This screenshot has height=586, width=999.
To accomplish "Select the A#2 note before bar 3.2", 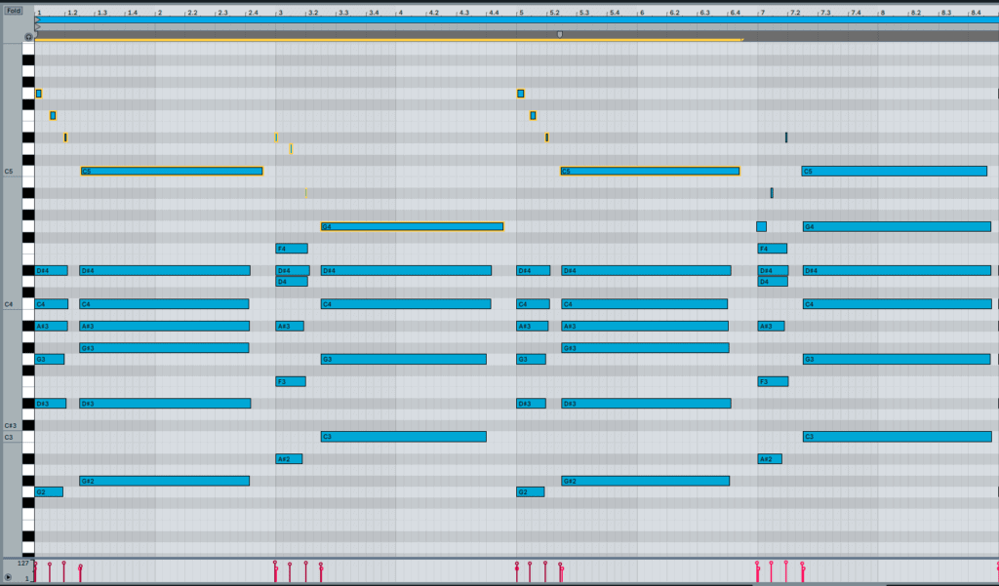I will (288, 458).
